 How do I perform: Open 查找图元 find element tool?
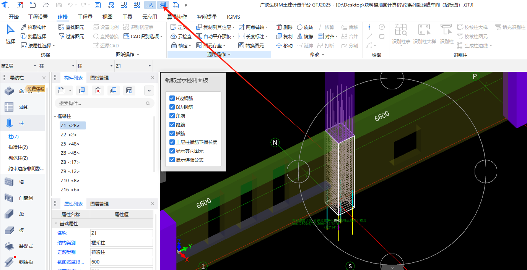point(72,27)
